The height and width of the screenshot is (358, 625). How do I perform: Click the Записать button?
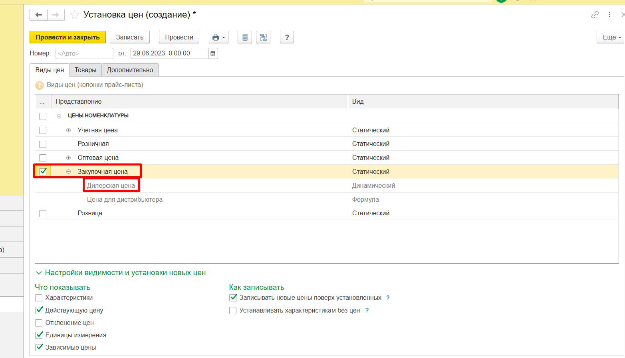click(129, 37)
